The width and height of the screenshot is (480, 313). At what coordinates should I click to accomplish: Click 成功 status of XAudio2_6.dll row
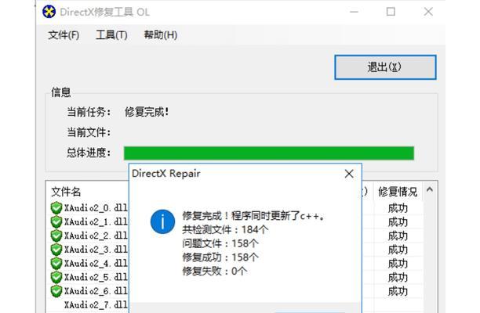[398, 291]
